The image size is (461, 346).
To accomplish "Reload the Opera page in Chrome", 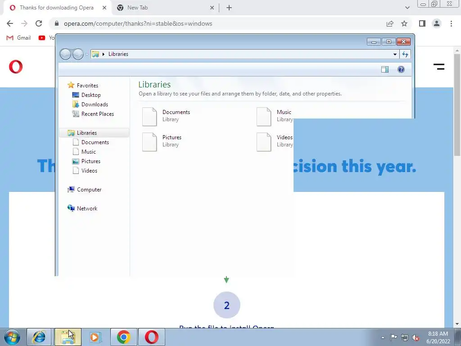I will [39, 23].
